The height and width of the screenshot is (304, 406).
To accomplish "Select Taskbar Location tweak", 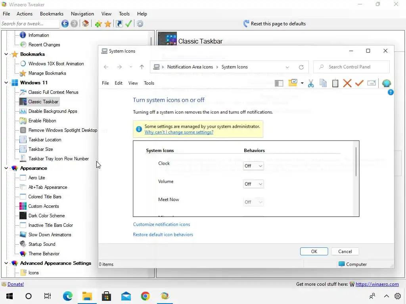I will (45, 140).
